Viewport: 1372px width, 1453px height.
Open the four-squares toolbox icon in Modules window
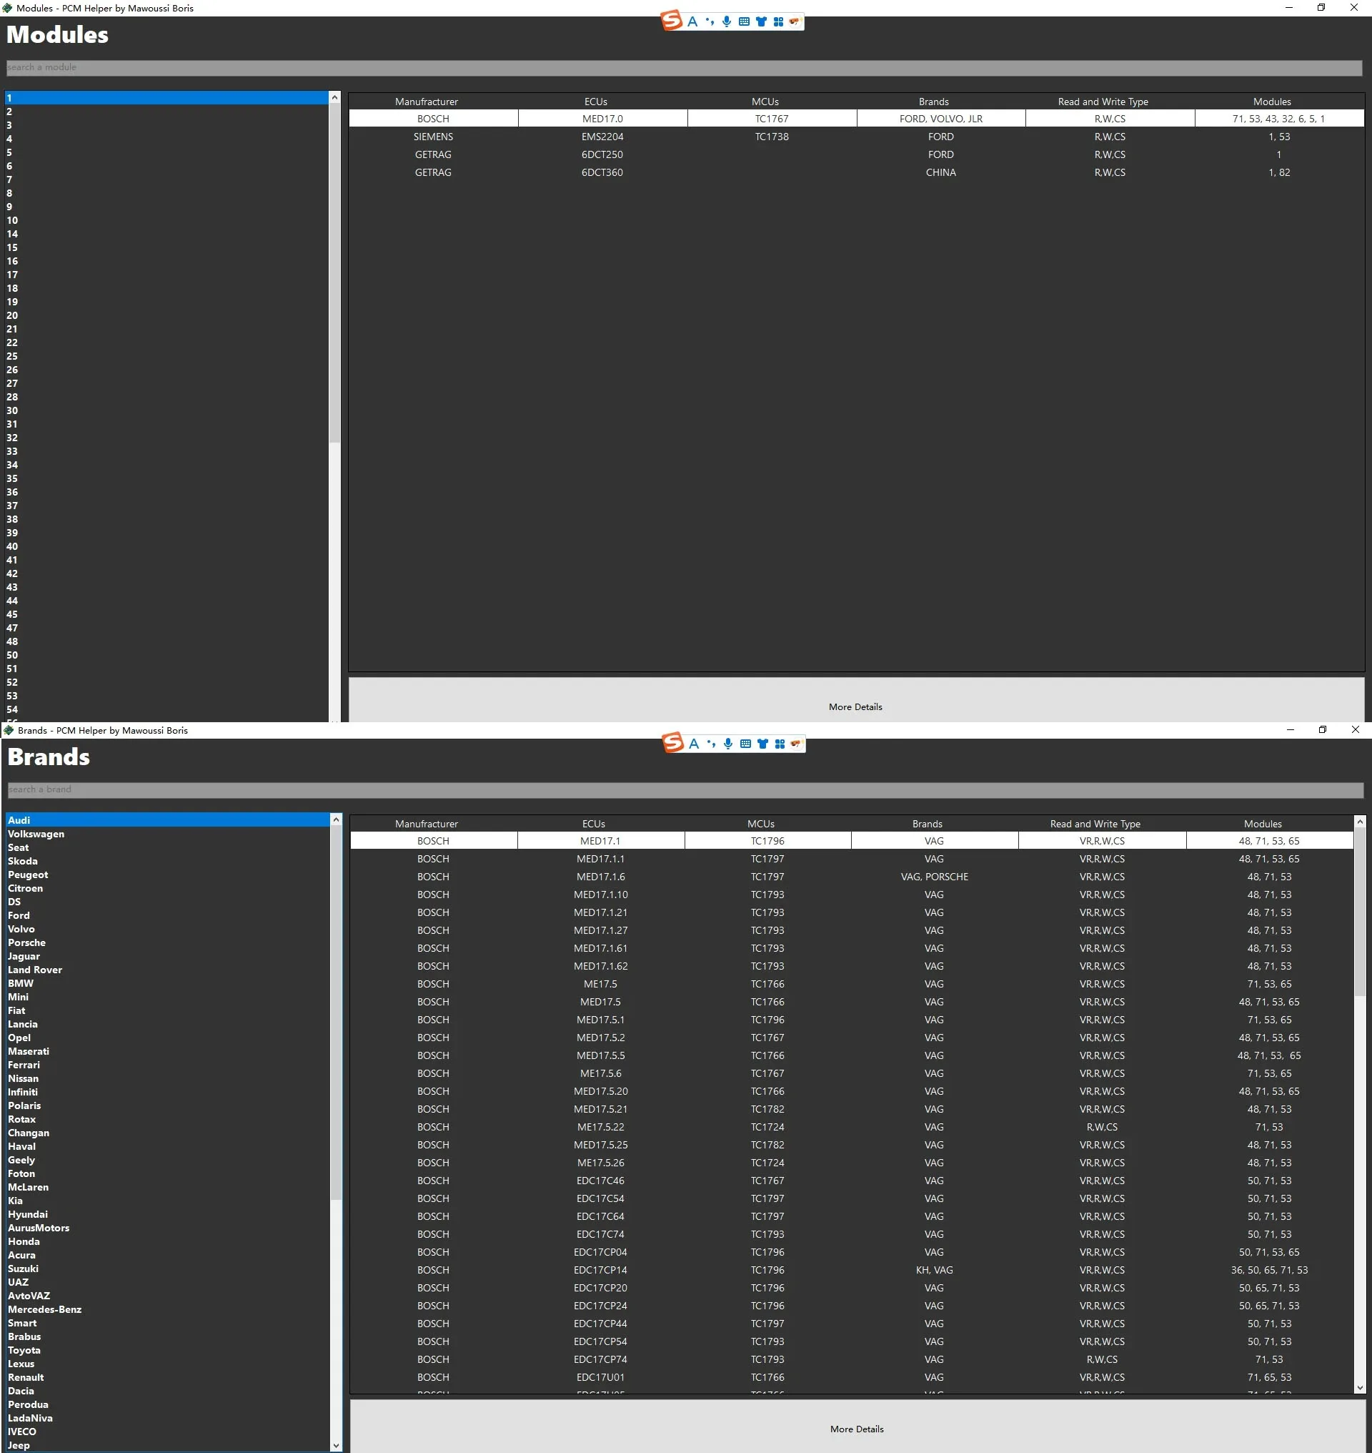tap(778, 21)
